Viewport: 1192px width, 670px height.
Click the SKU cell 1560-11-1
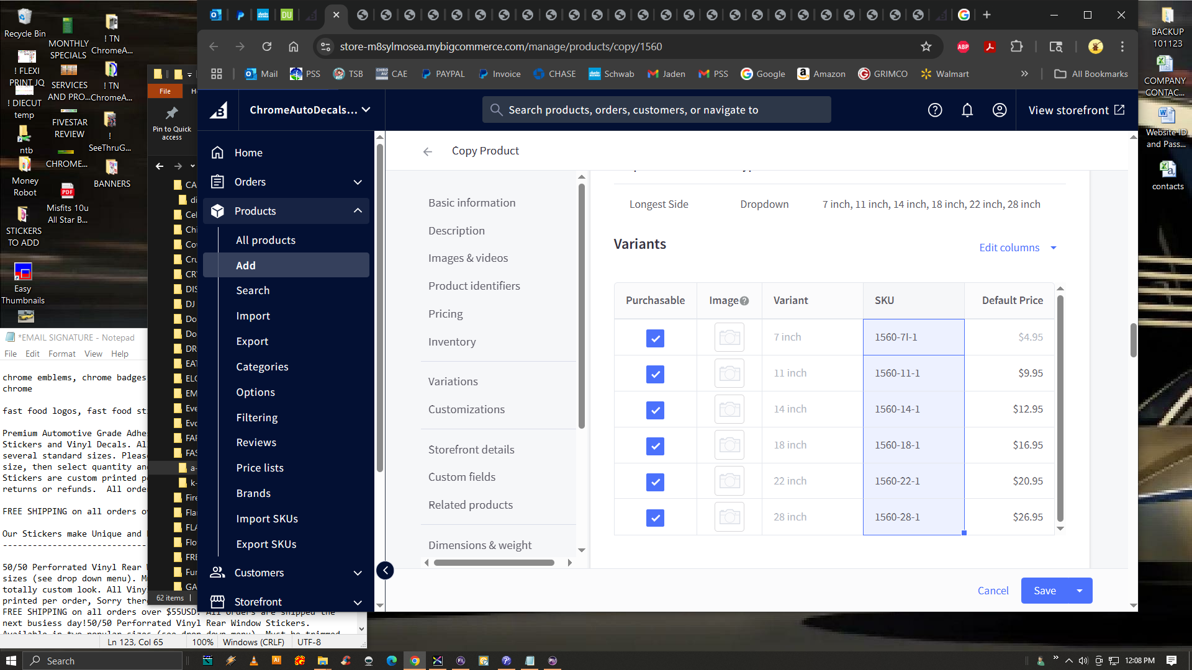pos(913,373)
